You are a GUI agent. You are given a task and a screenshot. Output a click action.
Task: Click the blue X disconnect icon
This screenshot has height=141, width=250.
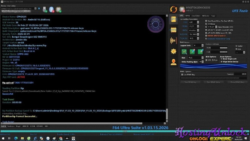tap(39, 8)
